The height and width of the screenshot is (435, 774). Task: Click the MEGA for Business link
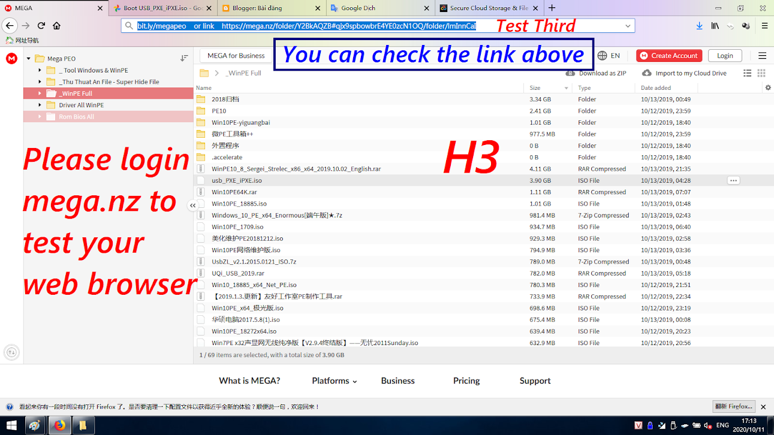coord(236,56)
